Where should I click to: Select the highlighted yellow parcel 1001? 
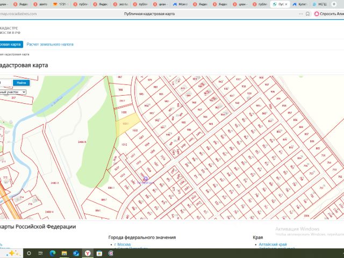[x=127, y=125]
